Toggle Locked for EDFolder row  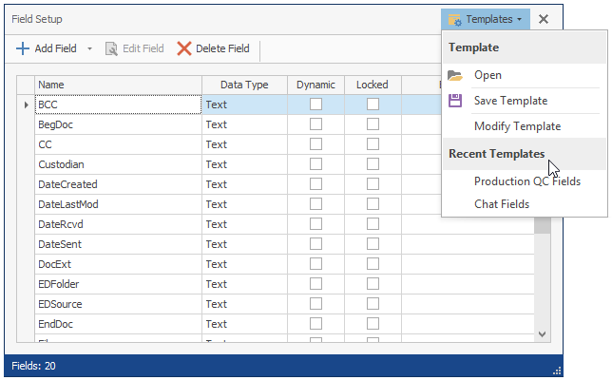[373, 284]
